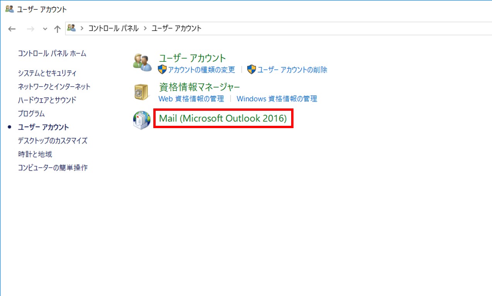Expand chevron after コントロール パネル breadcrumb
Image resolution: width=492 pixels, height=296 pixels.
pyautogui.click(x=145, y=29)
